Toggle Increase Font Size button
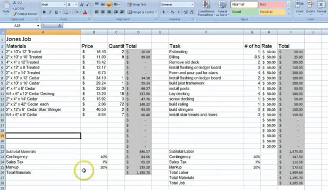328x190 pixels. [82, 4]
